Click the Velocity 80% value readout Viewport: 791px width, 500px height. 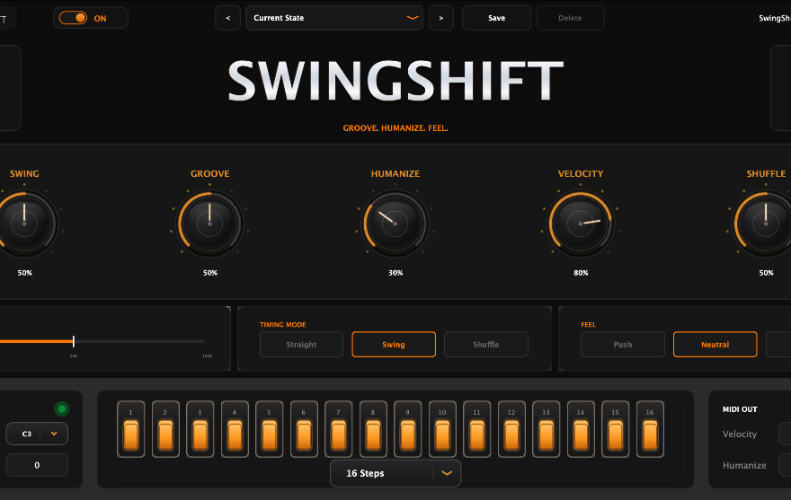(582, 273)
